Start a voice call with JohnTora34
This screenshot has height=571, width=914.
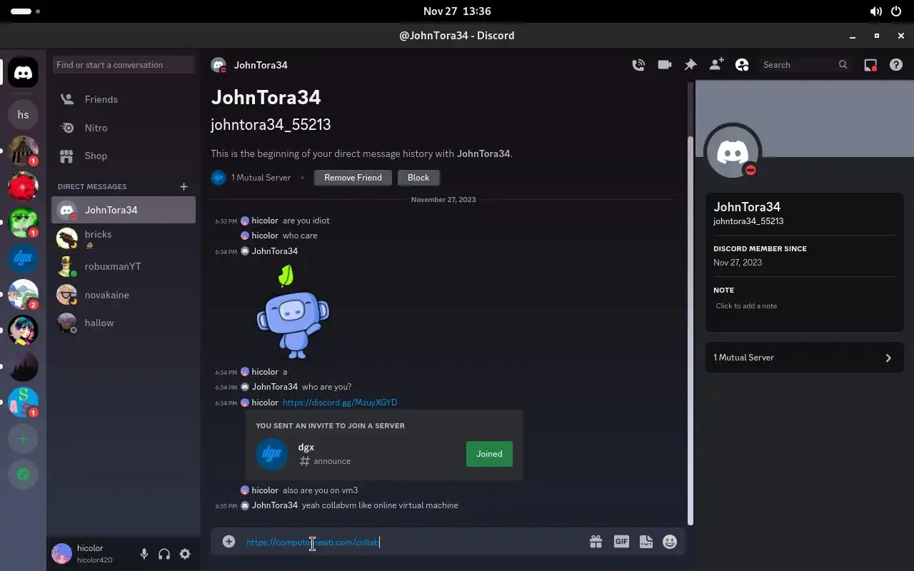coord(638,65)
